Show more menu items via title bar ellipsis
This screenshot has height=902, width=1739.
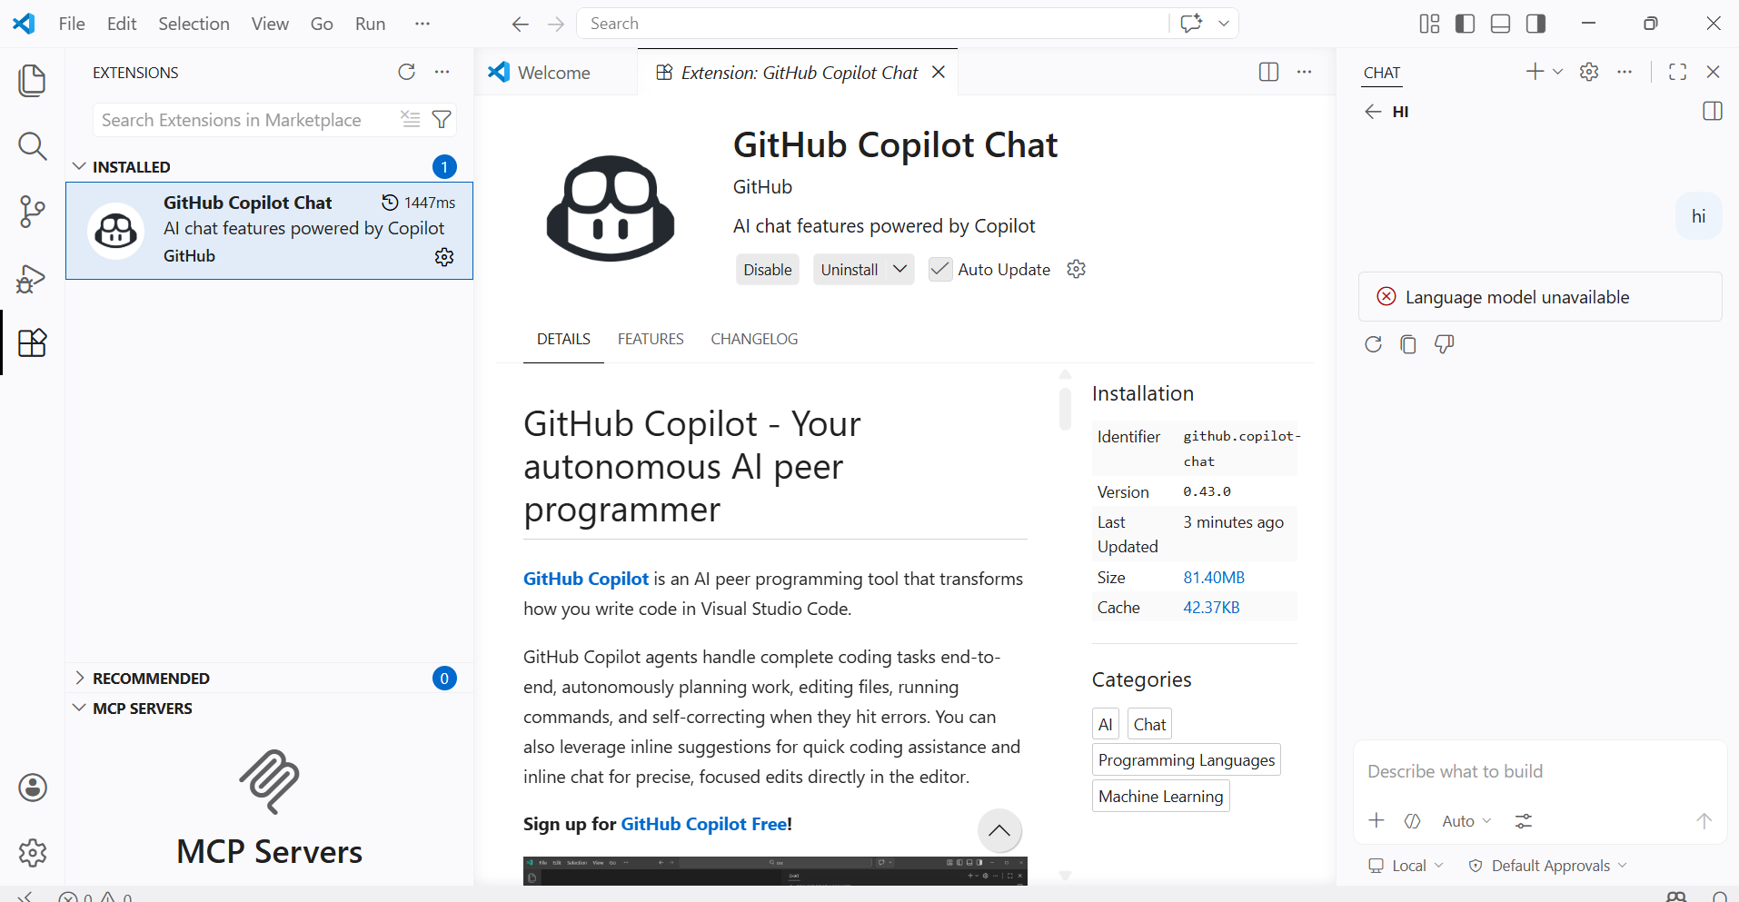point(422,24)
